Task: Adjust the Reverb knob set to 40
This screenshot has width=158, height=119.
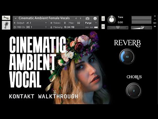Action: [127, 57]
